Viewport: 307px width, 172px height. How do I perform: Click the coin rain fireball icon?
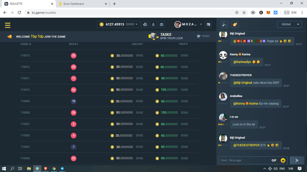(235, 24)
